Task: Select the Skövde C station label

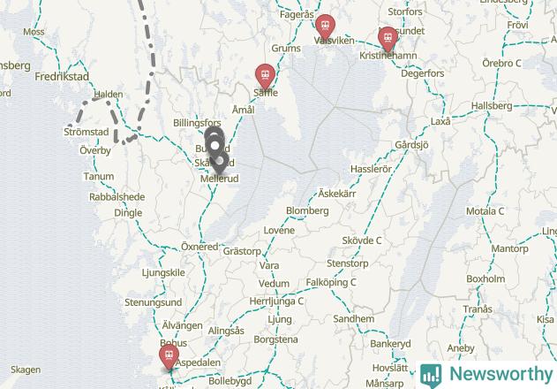Action: click(x=362, y=240)
